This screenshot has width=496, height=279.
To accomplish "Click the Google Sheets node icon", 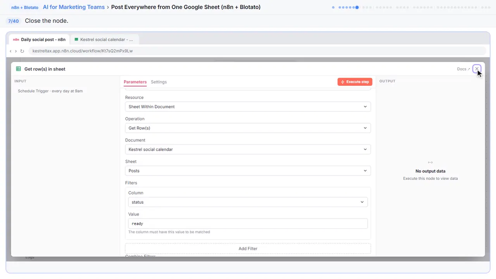I will click(18, 69).
